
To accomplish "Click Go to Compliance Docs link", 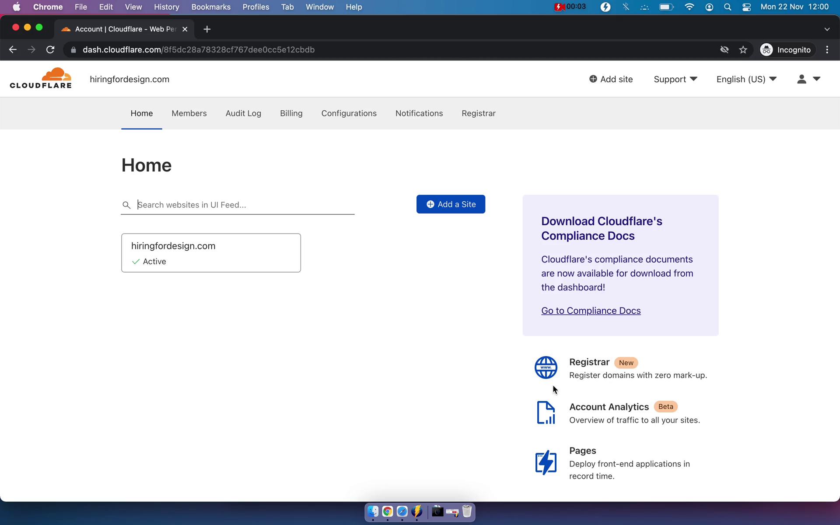I will (591, 310).
